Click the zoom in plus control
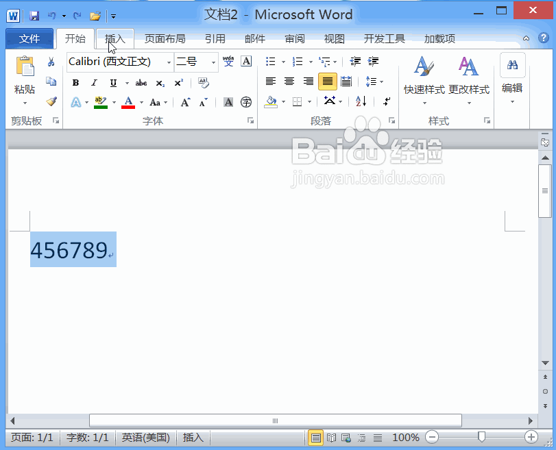556x450 pixels. (x=530, y=437)
